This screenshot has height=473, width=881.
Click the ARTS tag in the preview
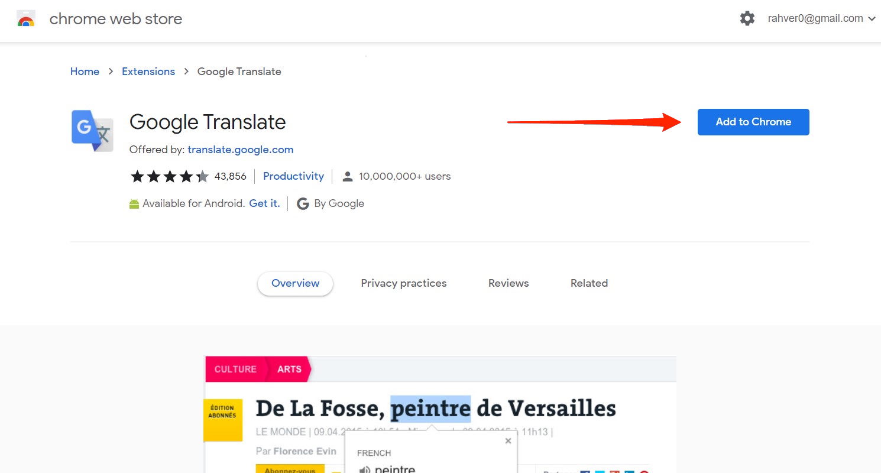(289, 369)
